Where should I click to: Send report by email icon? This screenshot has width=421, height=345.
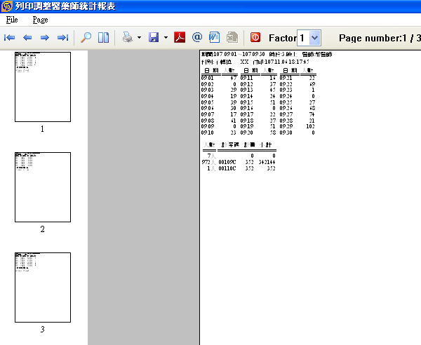197,37
